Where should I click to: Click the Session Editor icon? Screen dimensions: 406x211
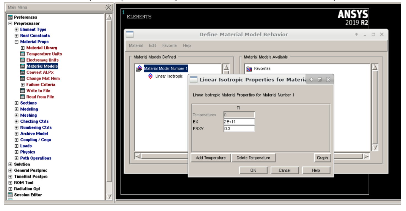pos(10,195)
